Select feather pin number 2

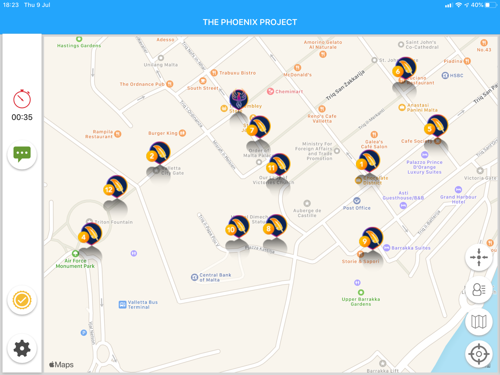point(158,153)
